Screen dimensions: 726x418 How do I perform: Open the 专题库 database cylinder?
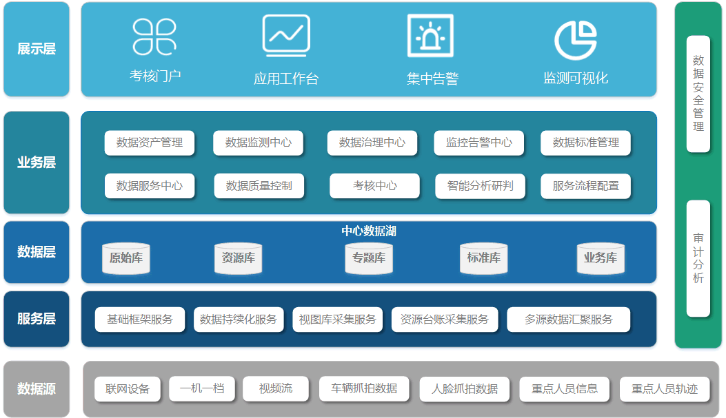coord(369,258)
